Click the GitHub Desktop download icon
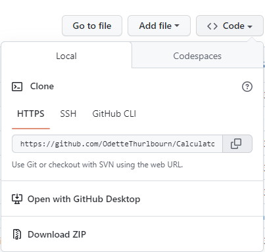 point(17,199)
